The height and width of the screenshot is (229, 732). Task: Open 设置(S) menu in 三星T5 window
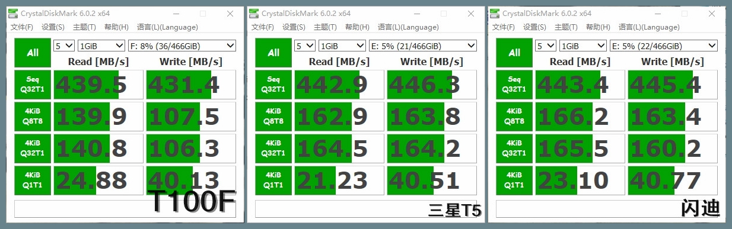click(294, 27)
